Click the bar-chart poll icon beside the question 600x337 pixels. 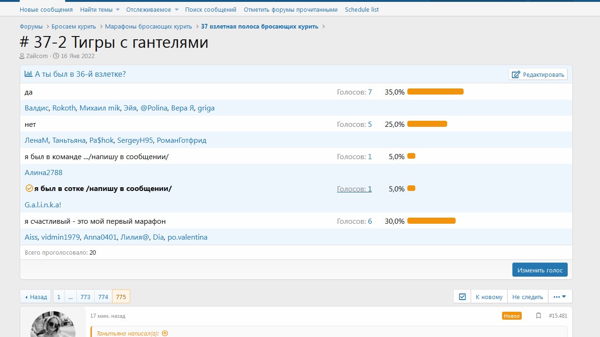point(29,74)
